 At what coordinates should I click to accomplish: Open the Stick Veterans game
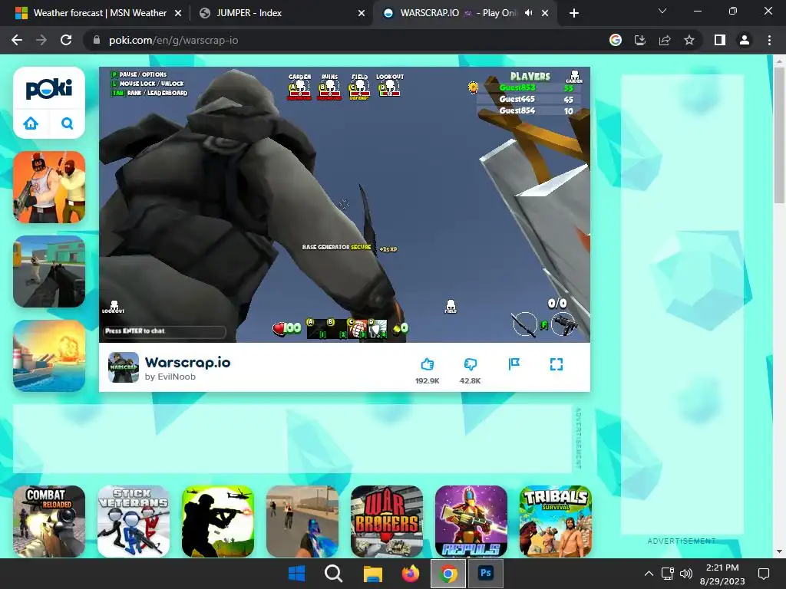tap(134, 521)
